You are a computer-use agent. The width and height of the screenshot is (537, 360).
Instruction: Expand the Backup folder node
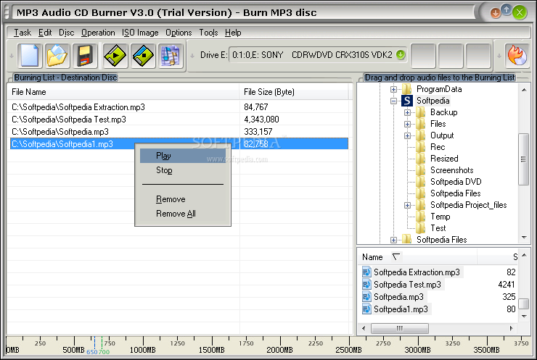407,112
